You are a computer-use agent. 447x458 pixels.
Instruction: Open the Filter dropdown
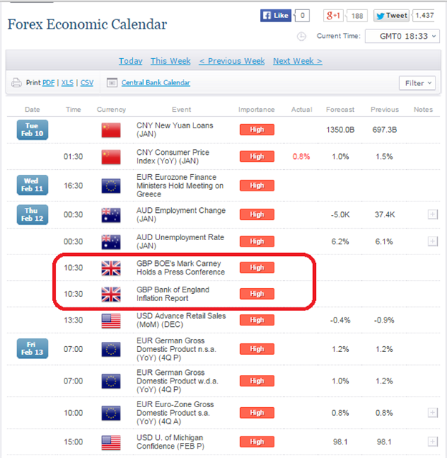tap(418, 83)
